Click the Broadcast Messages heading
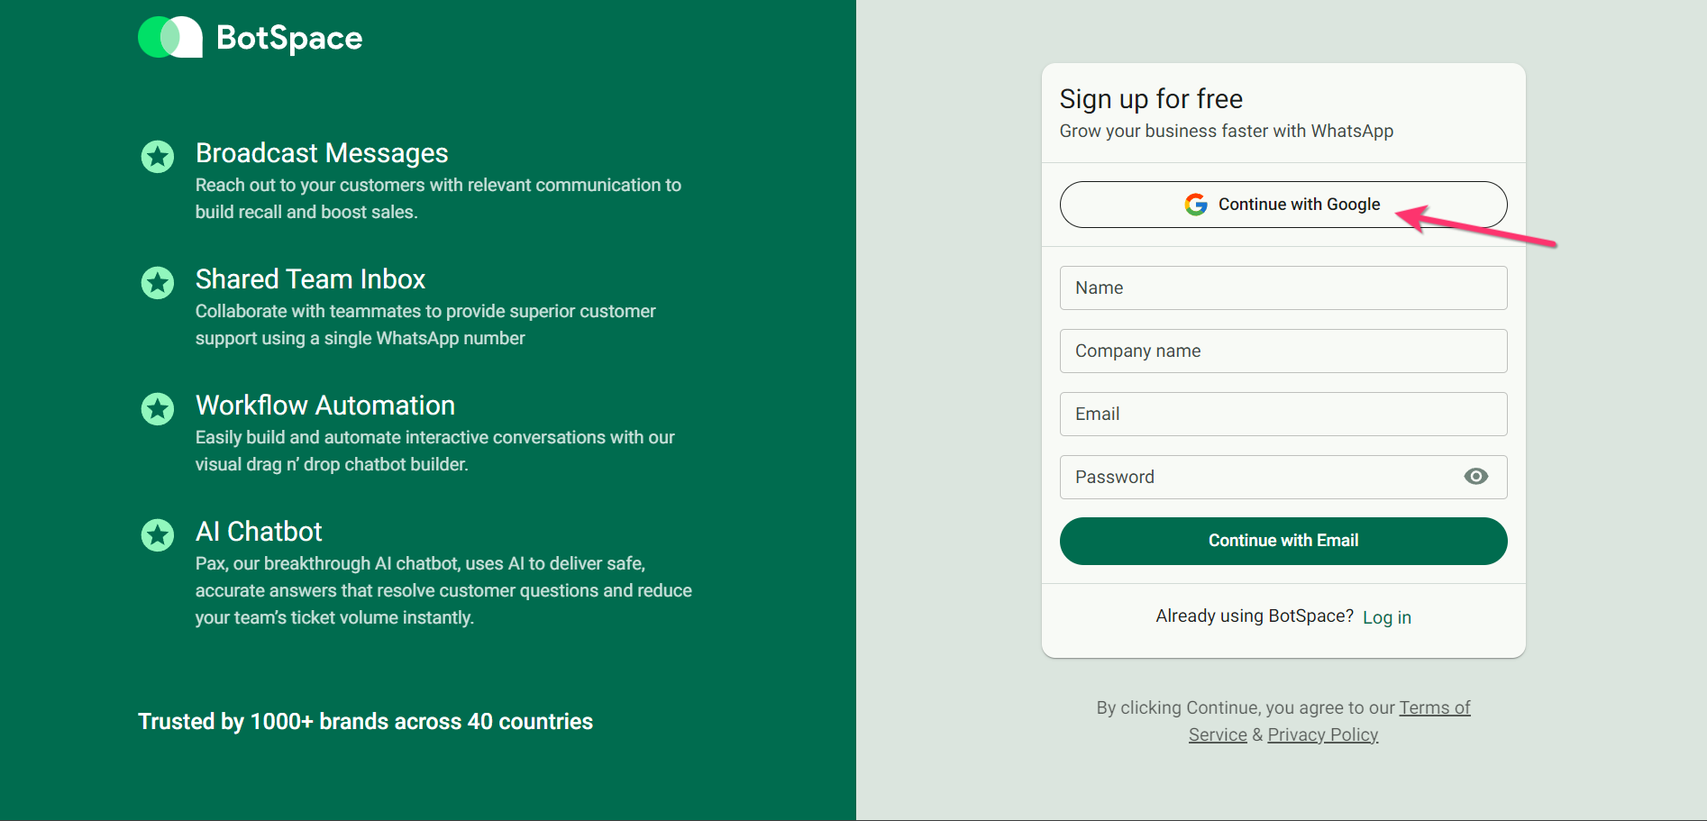The height and width of the screenshot is (821, 1707). 322,153
